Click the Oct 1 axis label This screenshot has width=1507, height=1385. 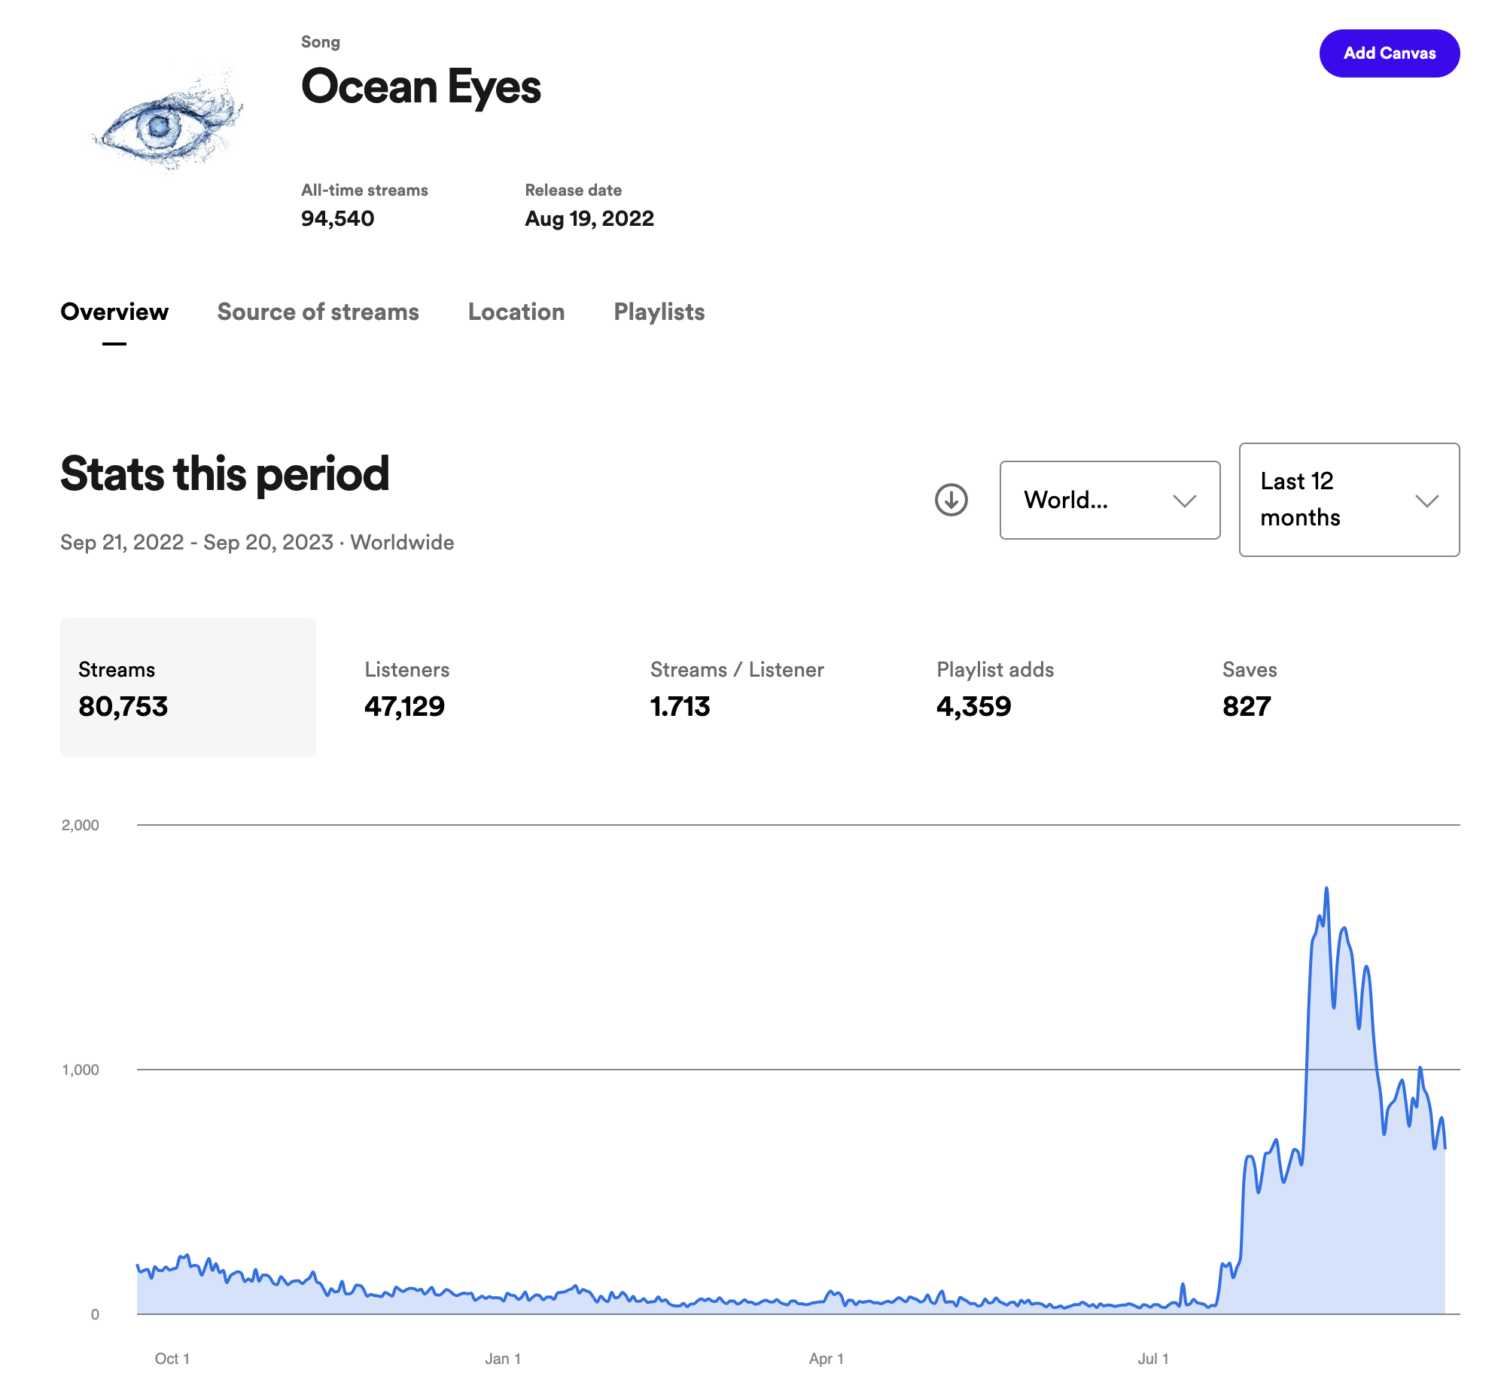(x=172, y=1359)
